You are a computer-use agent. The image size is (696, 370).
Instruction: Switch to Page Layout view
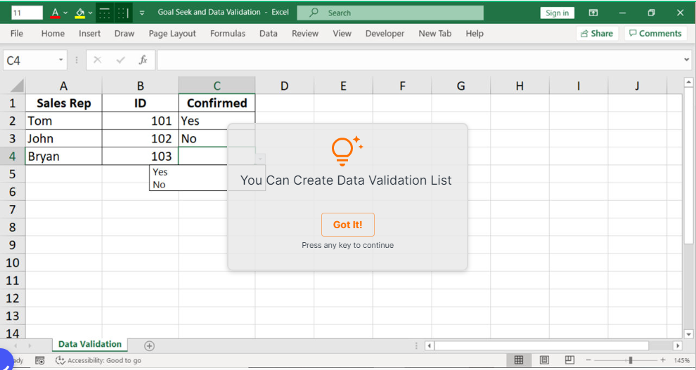click(544, 360)
